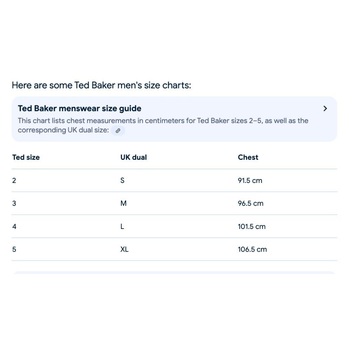This screenshot has width=352, height=352.
Task: Click Ted size 2 in the table
Action: click(x=14, y=180)
